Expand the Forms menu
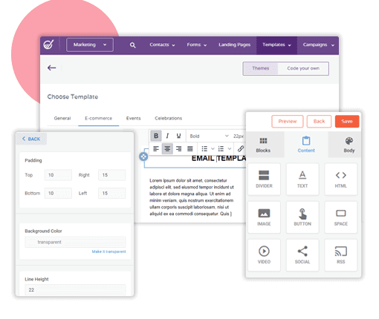This screenshot has width=379, height=319. pos(197,45)
